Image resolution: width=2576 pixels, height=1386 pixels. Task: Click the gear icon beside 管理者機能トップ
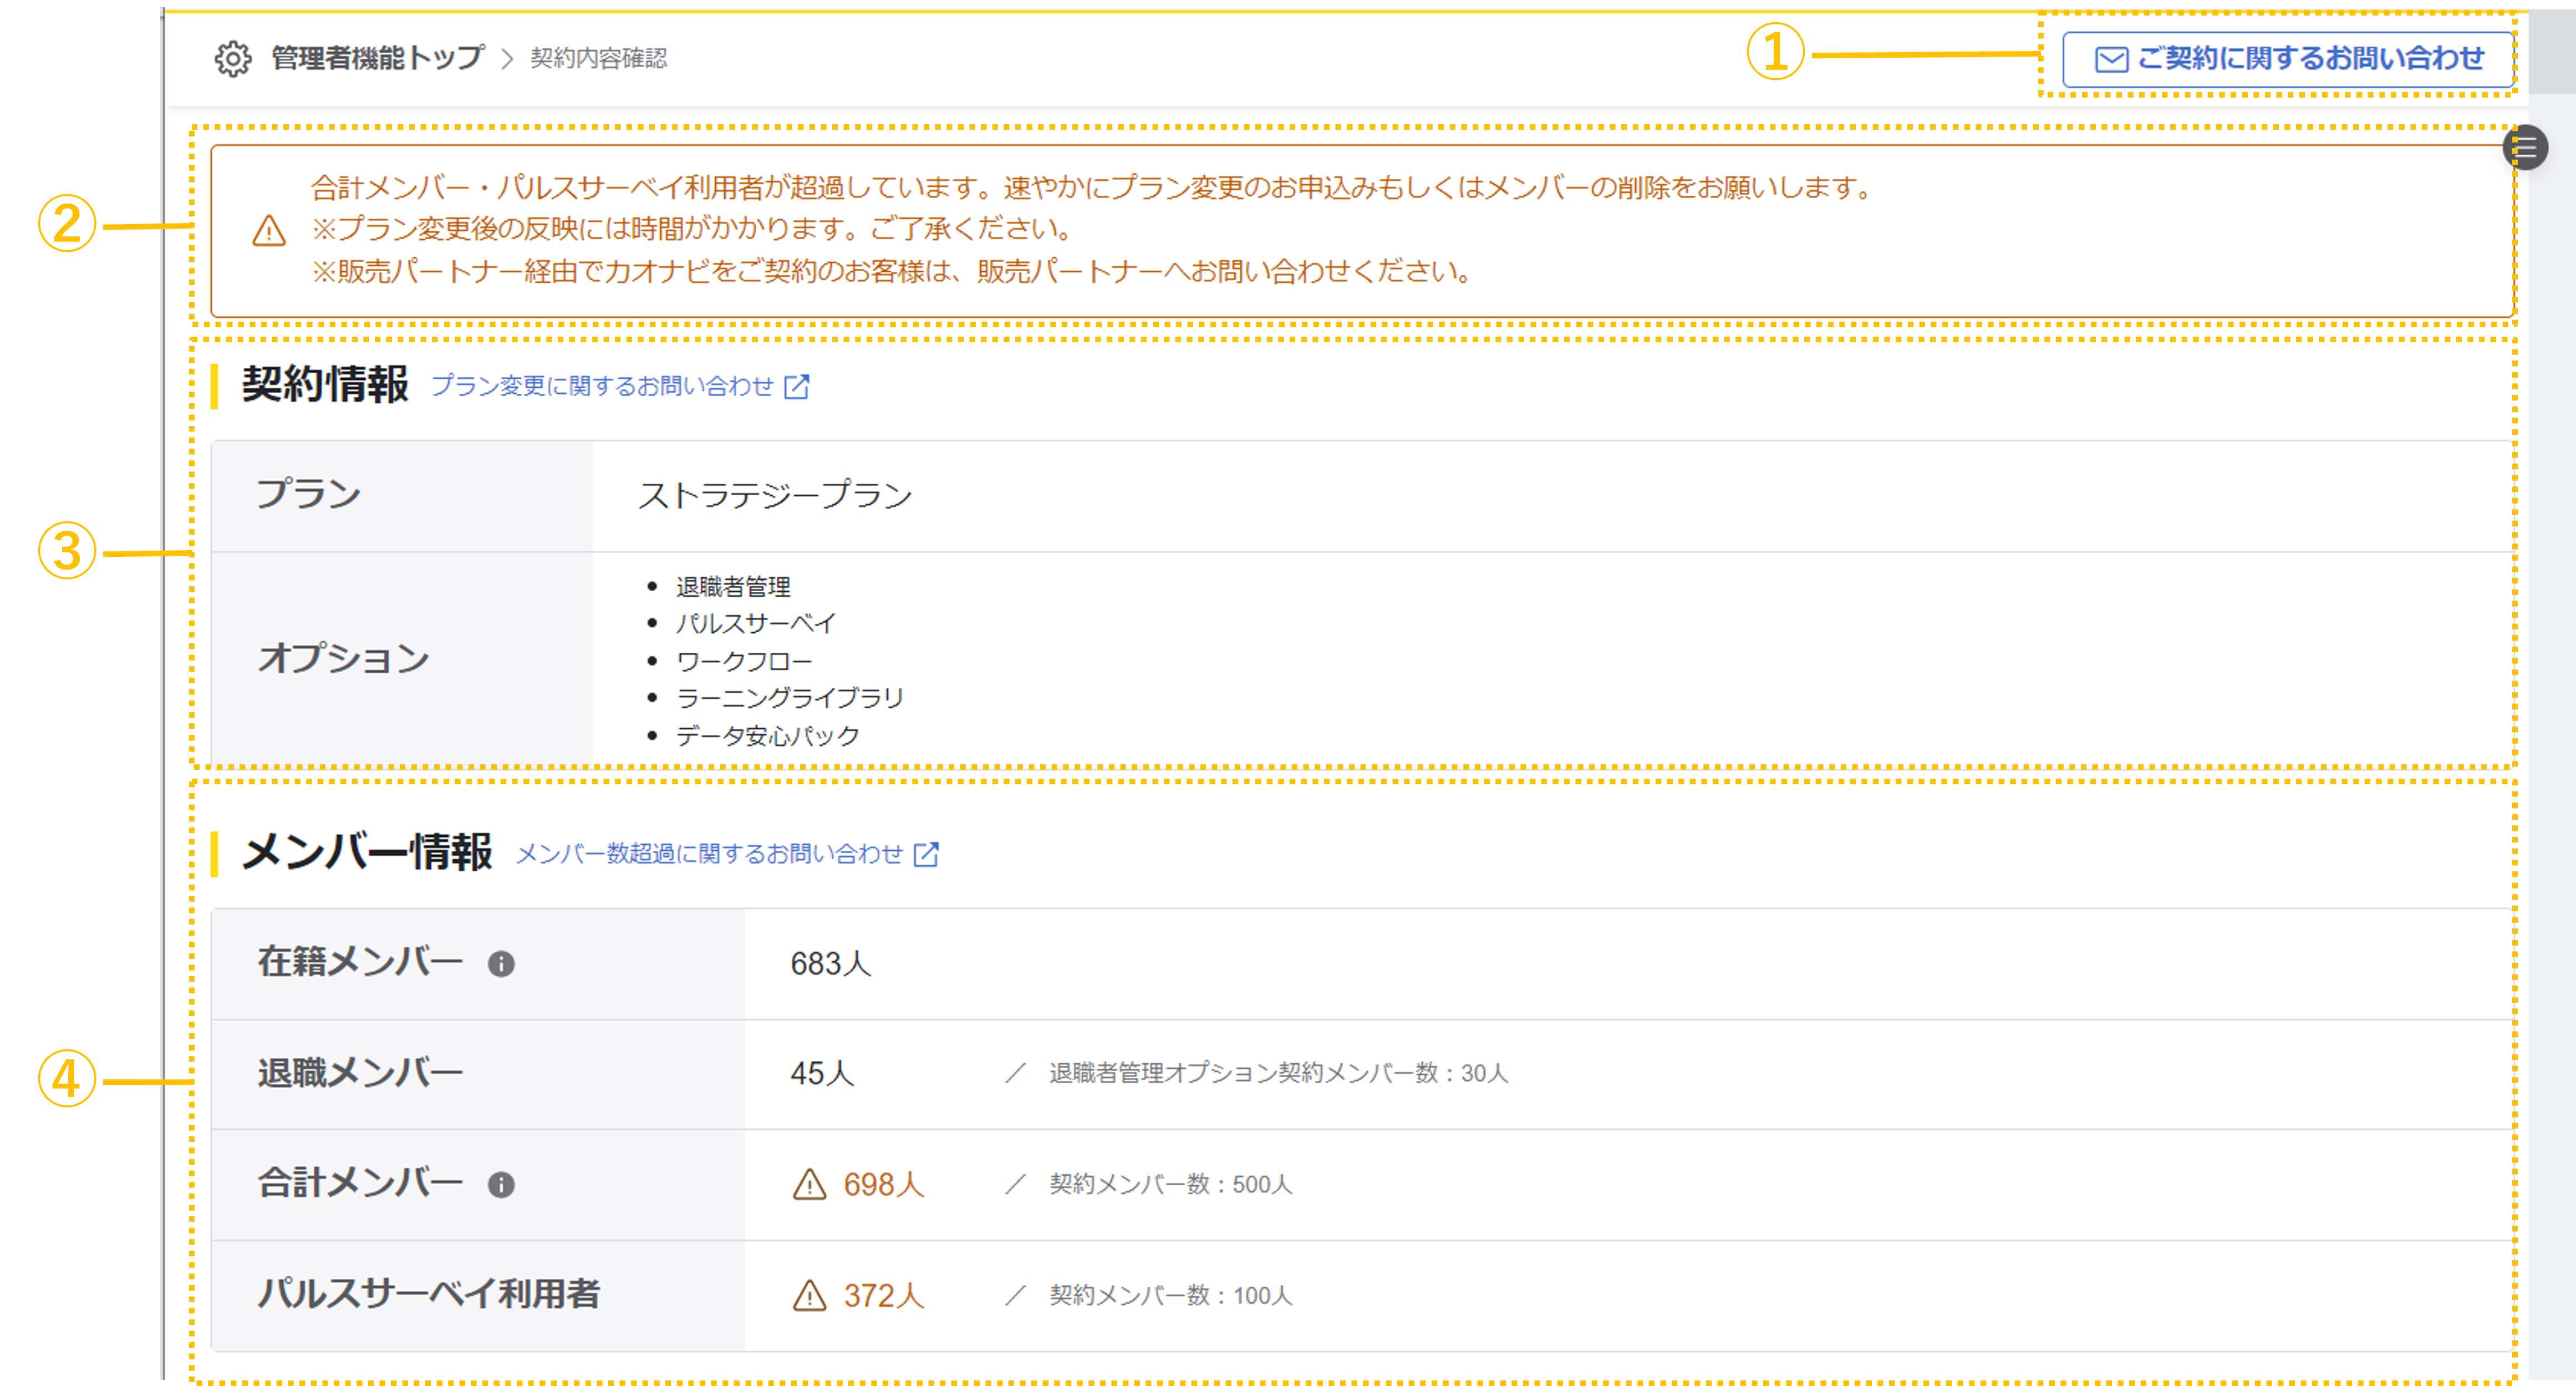tap(233, 59)
